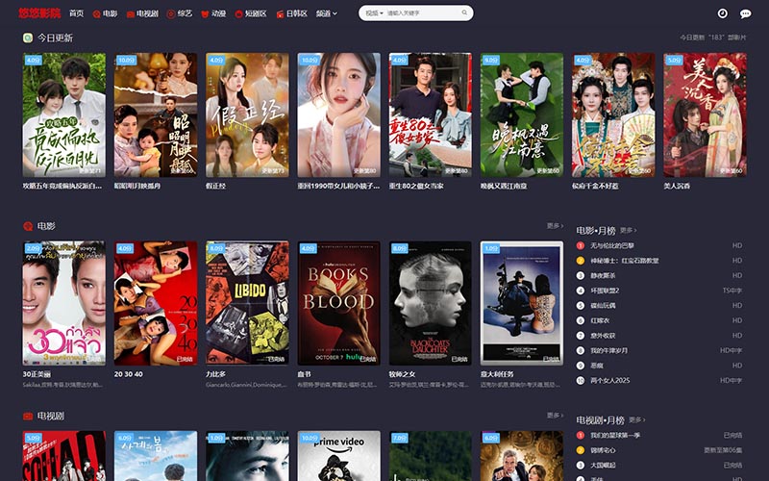Expand 更多 at right of 电视剧 section

pos(556,416)
